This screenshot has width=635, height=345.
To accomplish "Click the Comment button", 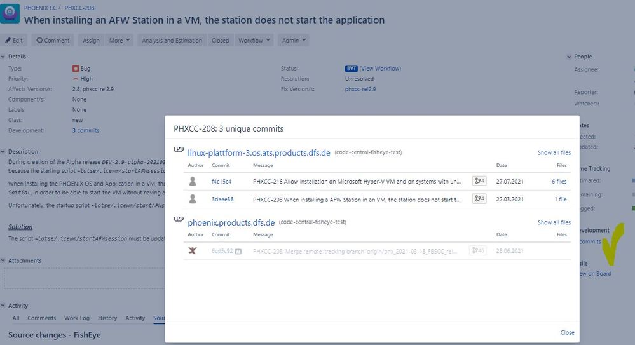I will pyautogui.click(x=53, y=40).
